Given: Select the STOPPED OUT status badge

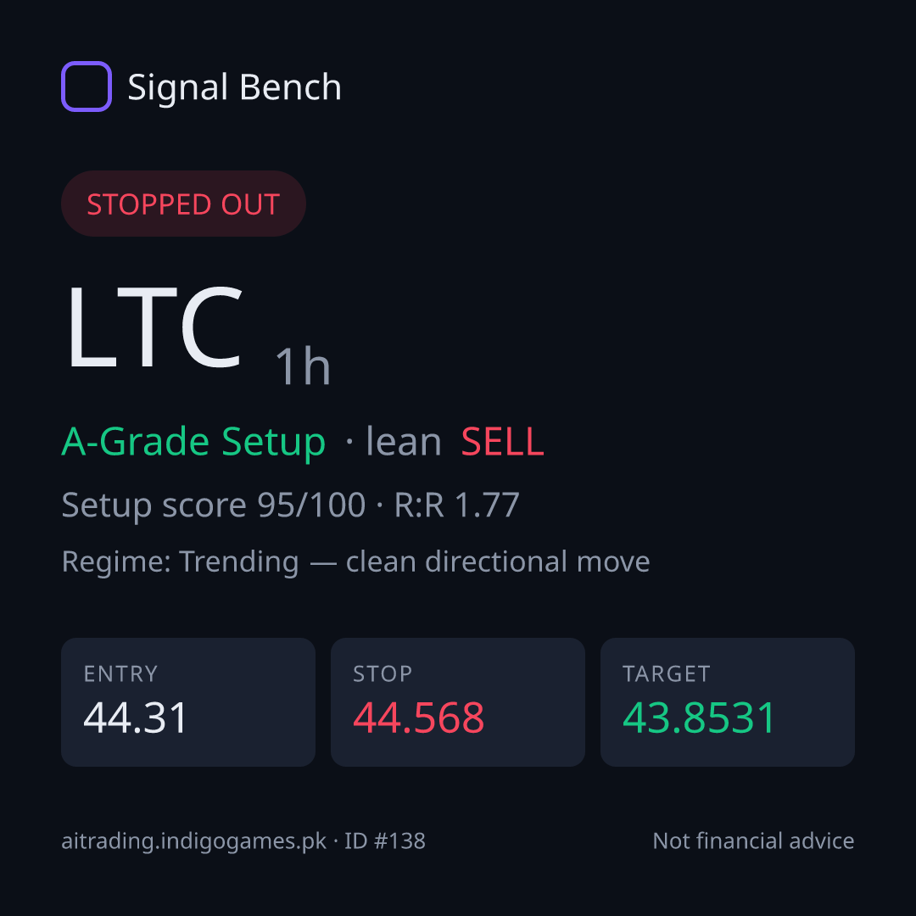Looking at the screenshot, I should click(x=183, y=204).
